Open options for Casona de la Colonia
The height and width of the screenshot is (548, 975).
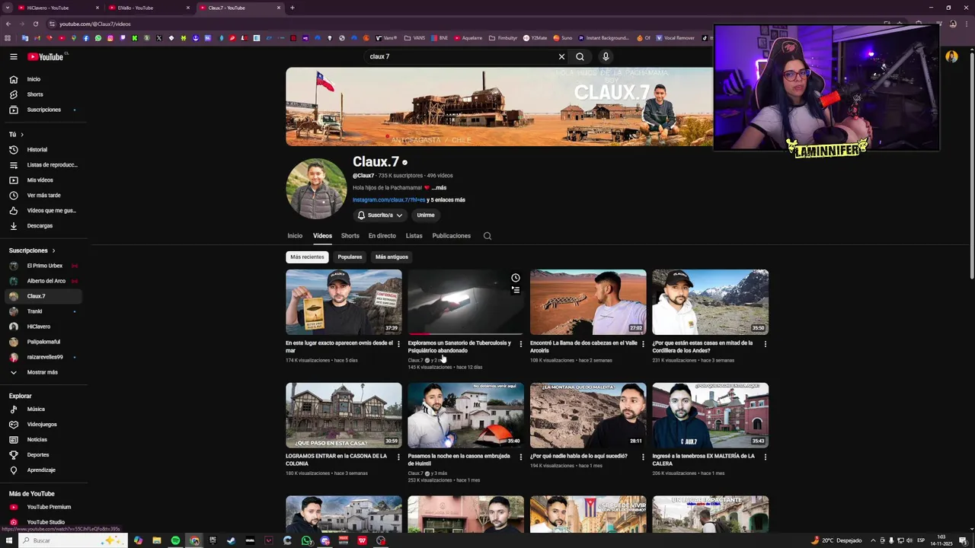pos(398,457)
